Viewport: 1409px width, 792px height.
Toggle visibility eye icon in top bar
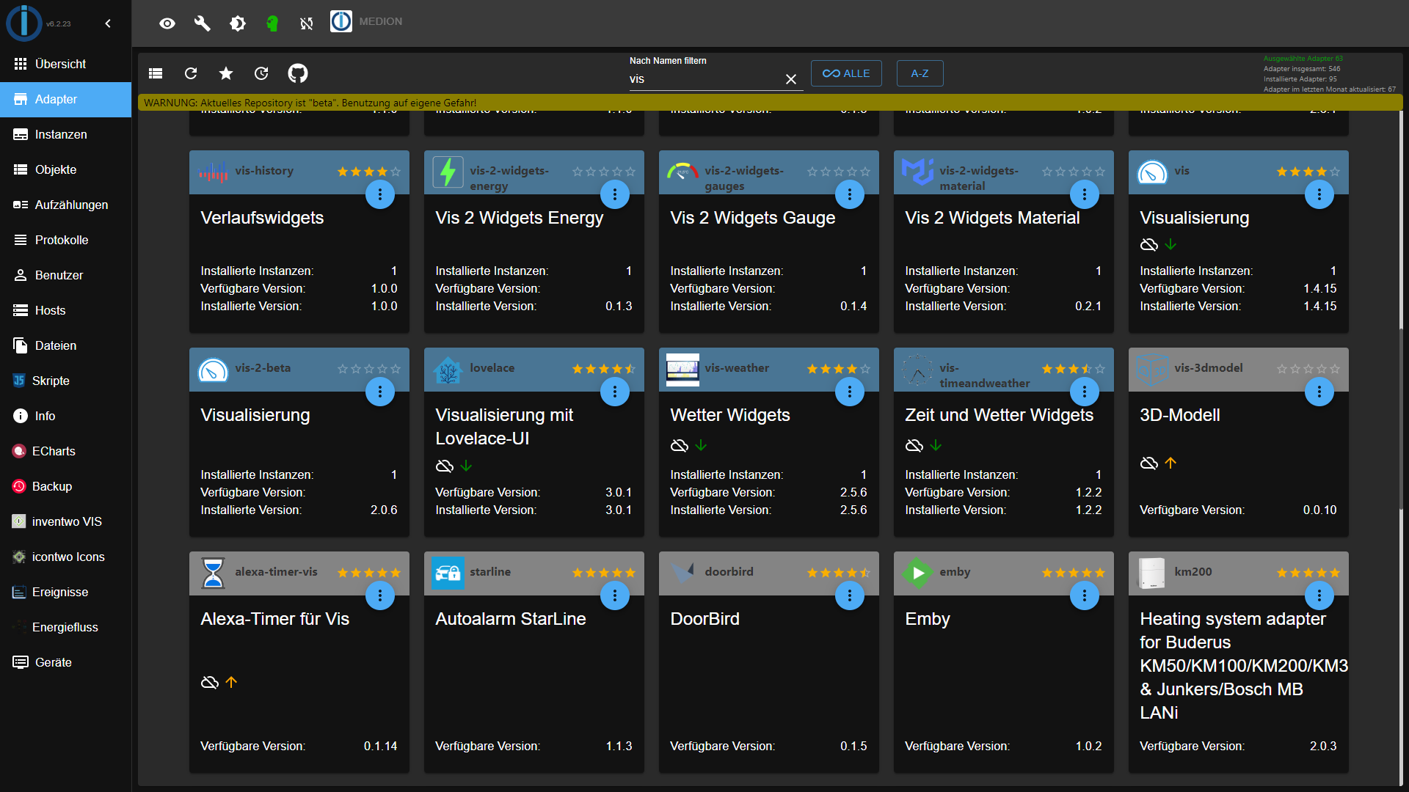[167, 23]
